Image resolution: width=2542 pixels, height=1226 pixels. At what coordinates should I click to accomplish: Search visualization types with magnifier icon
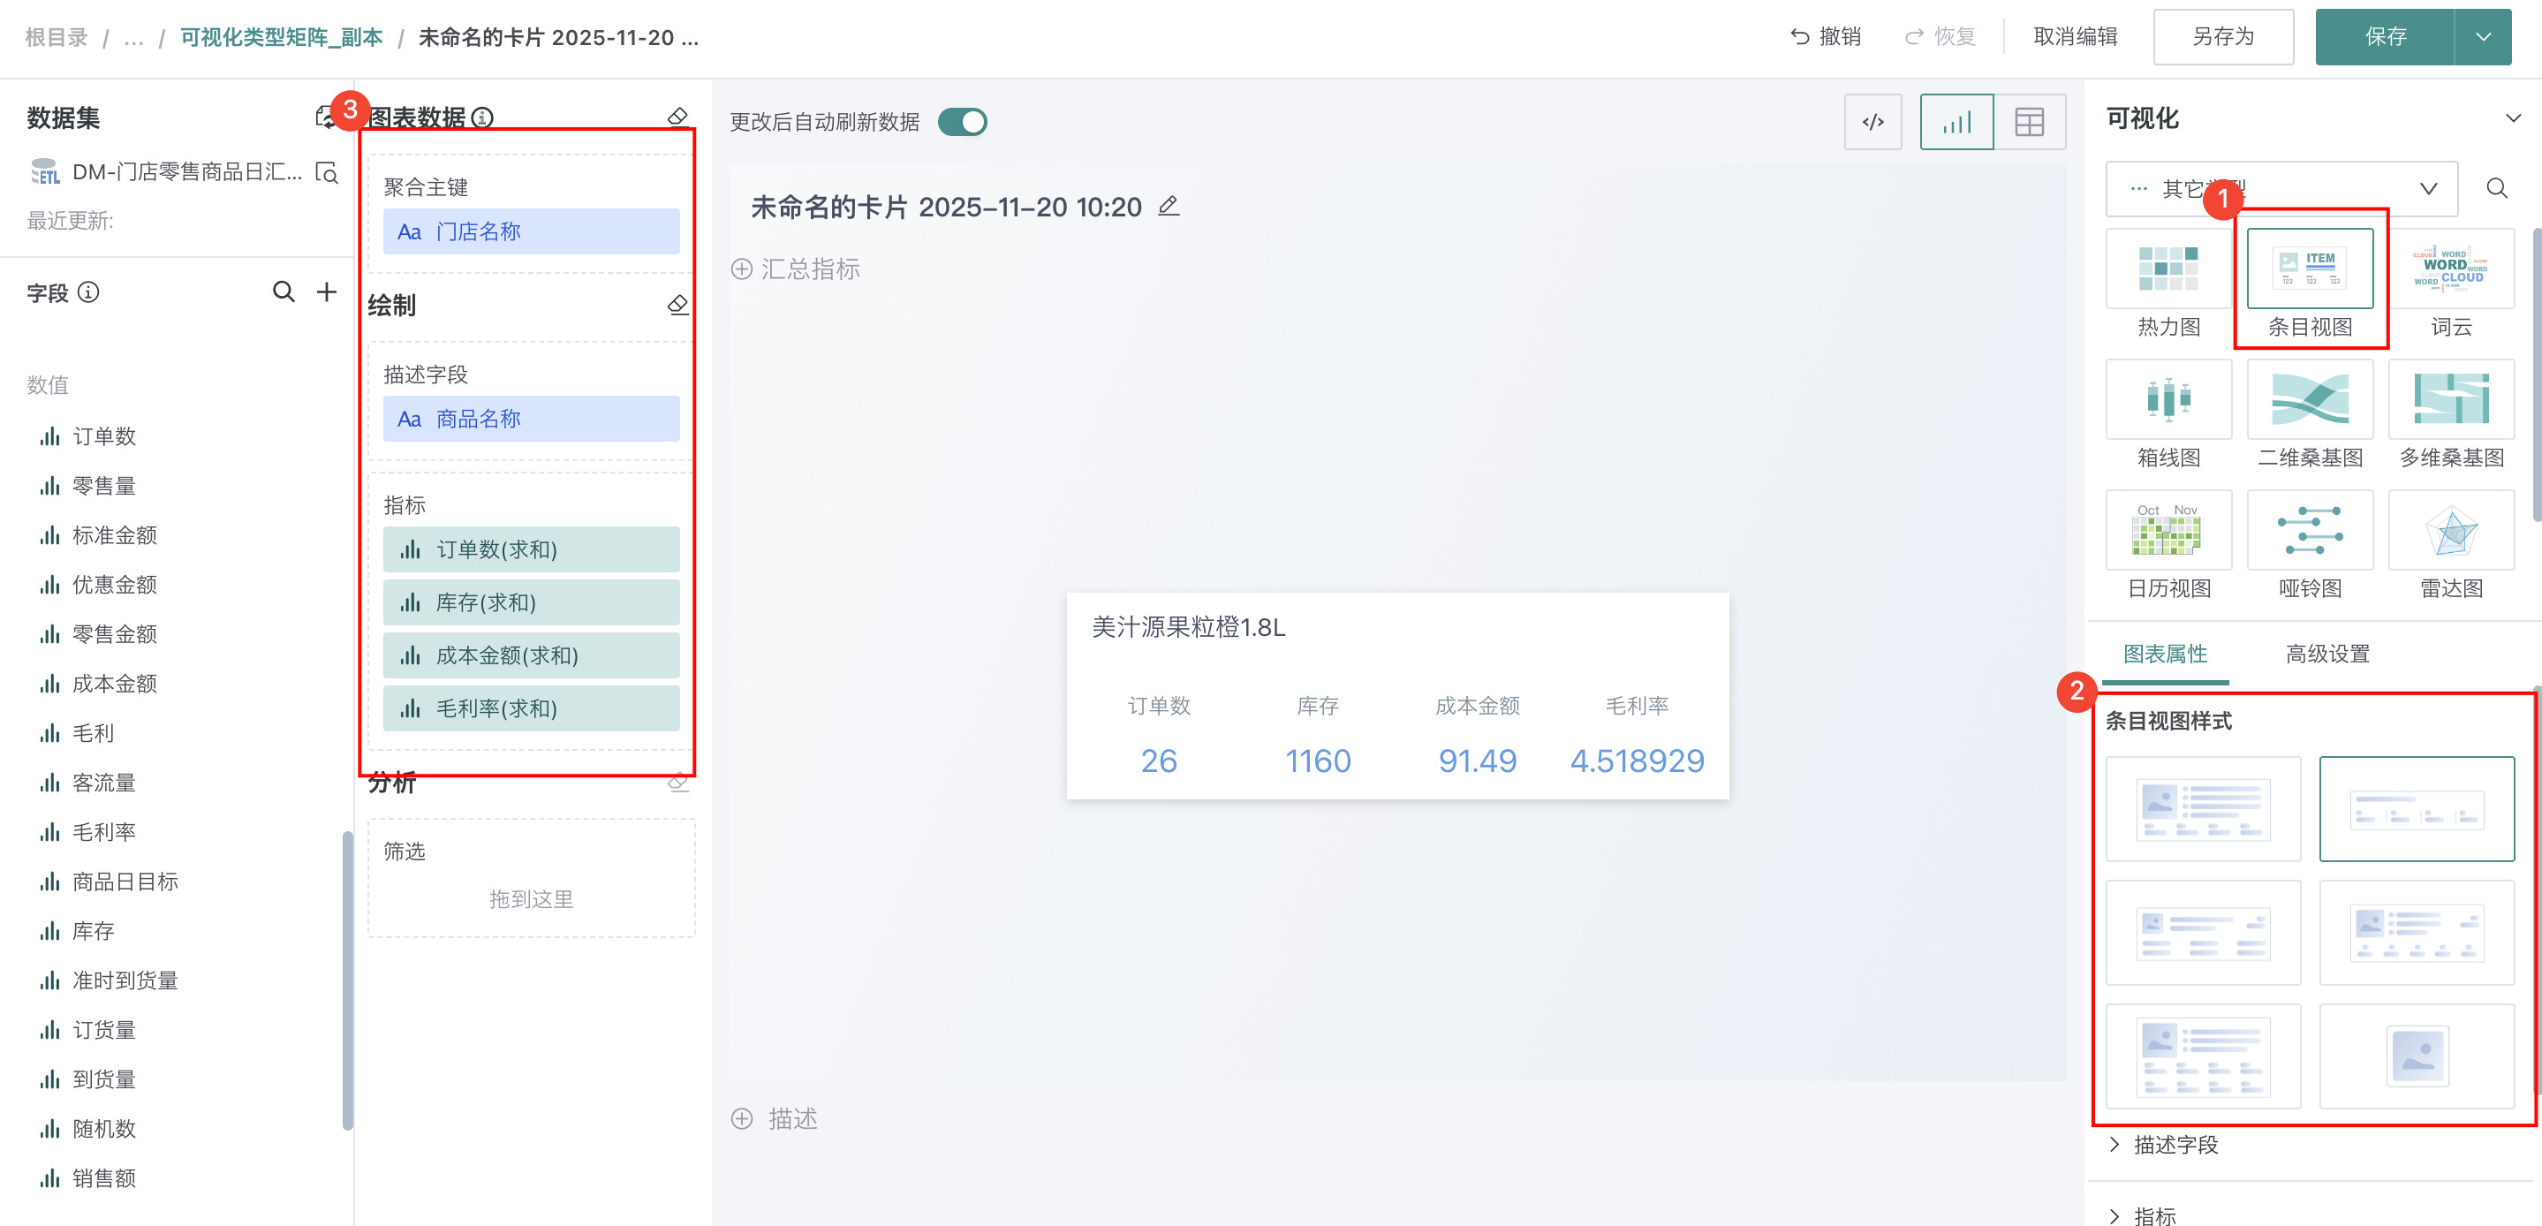[2495, 188]
